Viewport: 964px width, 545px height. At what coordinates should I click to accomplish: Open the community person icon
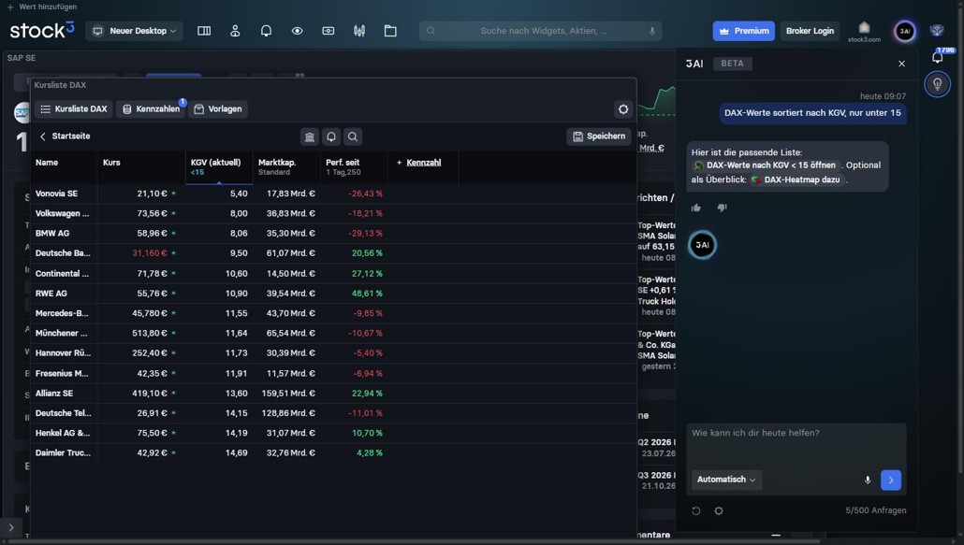tap(235, 31)
